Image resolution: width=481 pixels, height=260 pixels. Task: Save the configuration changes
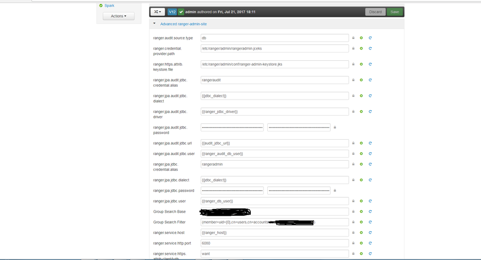coord(394,12)
